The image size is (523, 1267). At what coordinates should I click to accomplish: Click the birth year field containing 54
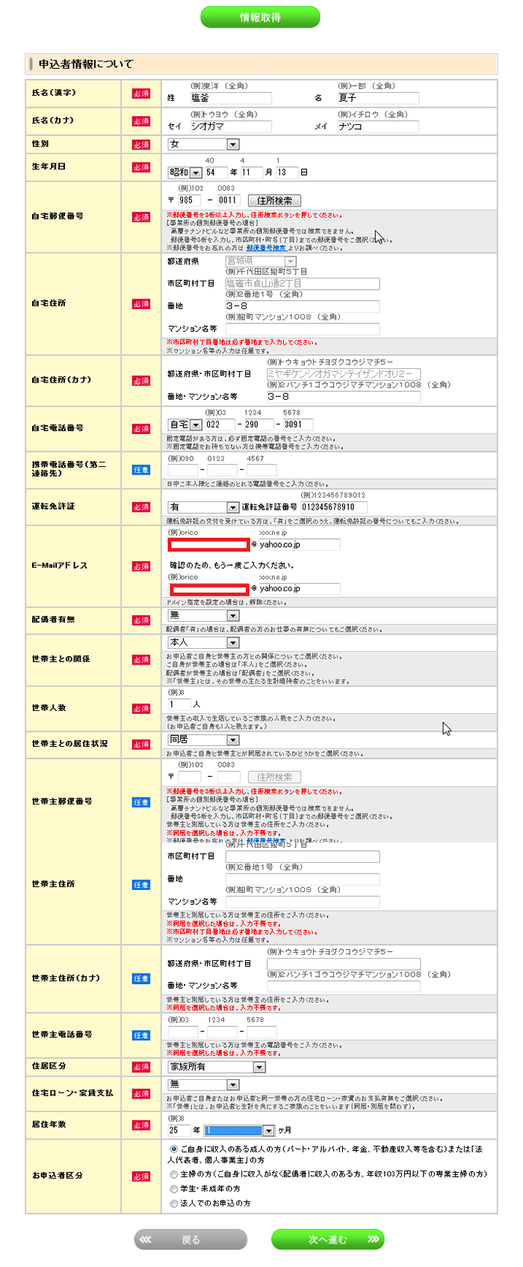tap(216, 172)
